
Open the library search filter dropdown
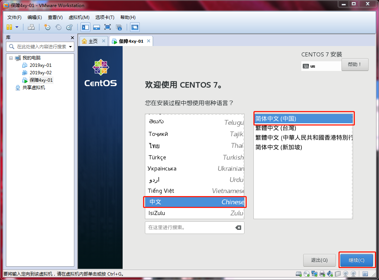(x=70, y=47)
